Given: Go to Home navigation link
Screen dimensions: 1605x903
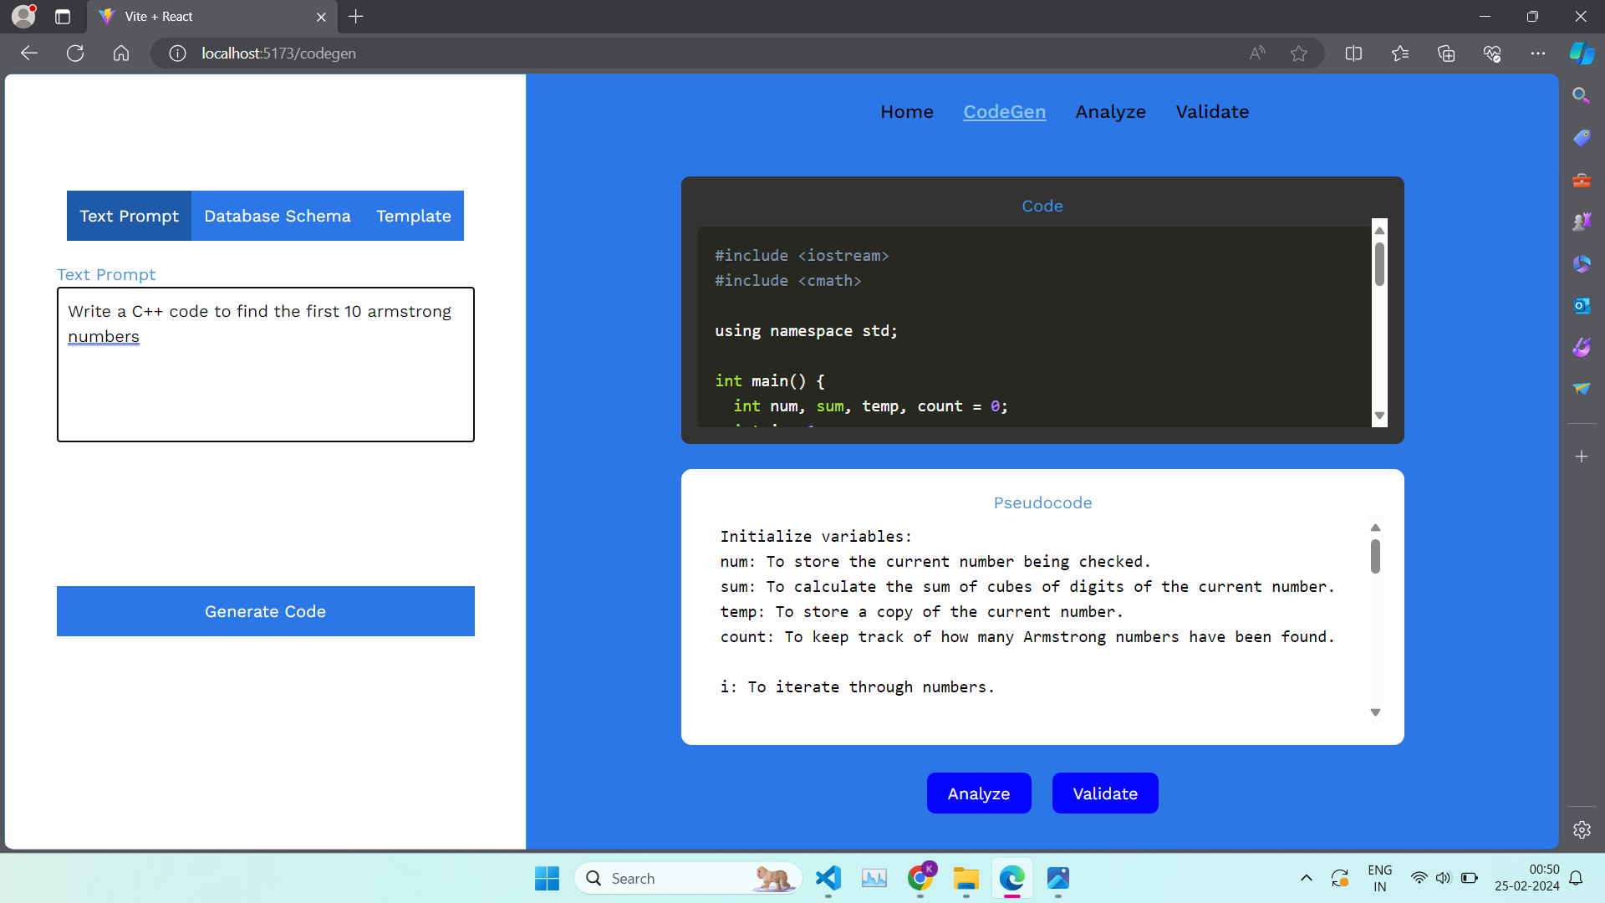Looking at the screenshot, I should coord(906,112).
